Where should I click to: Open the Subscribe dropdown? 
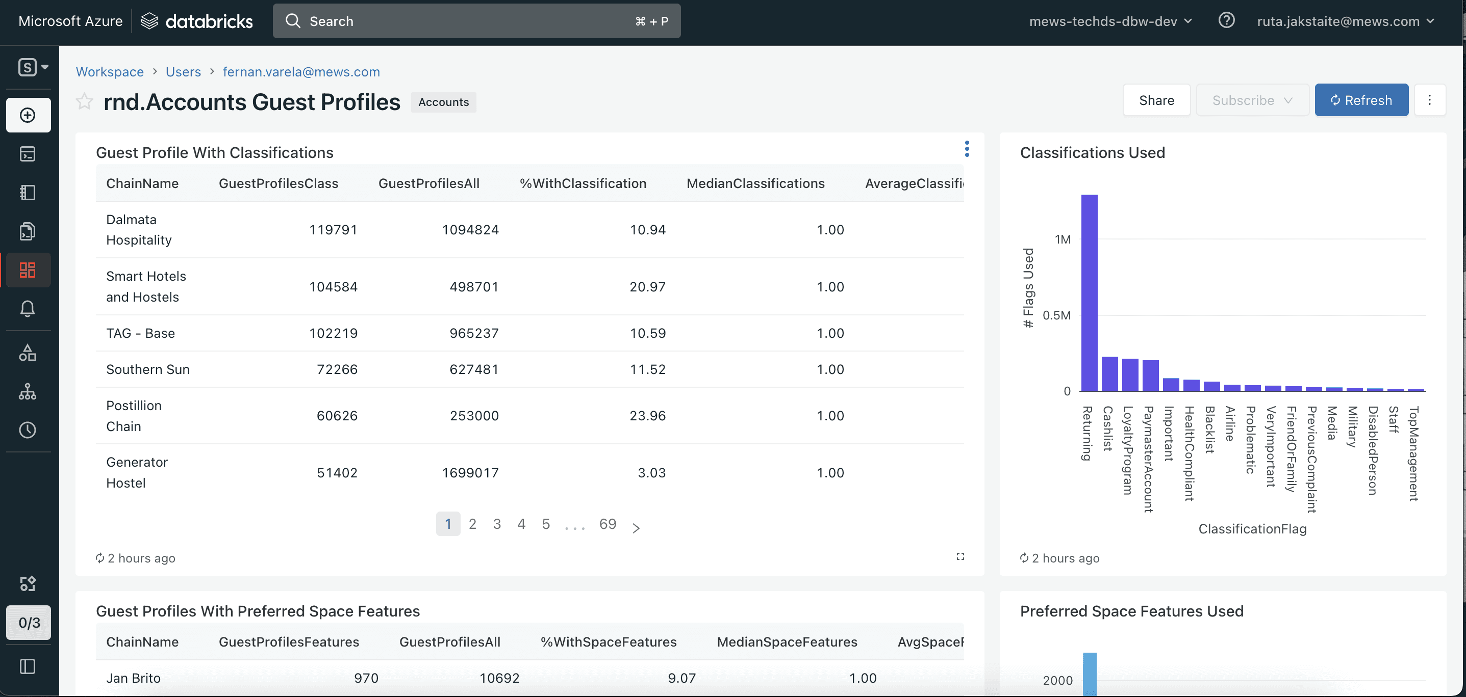(1253, 100)
